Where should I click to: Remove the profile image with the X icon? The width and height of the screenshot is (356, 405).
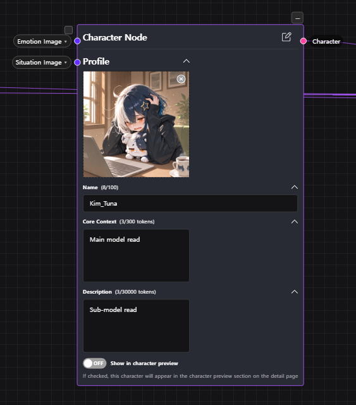coord(181,78)
